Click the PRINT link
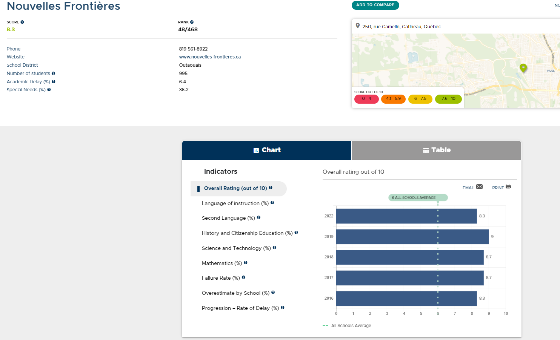560x340 pixels. point(498,188)
